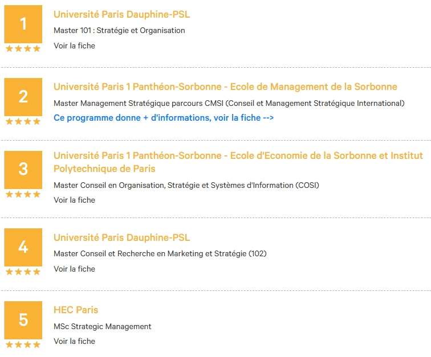Click the rank 5 orange badge
This screenshot has width=431, height=357.
(x=23, y=320)
